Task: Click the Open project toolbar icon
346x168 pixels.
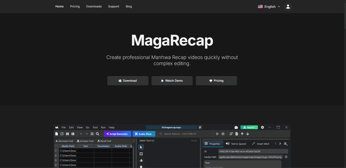Action: pos(62,134)
